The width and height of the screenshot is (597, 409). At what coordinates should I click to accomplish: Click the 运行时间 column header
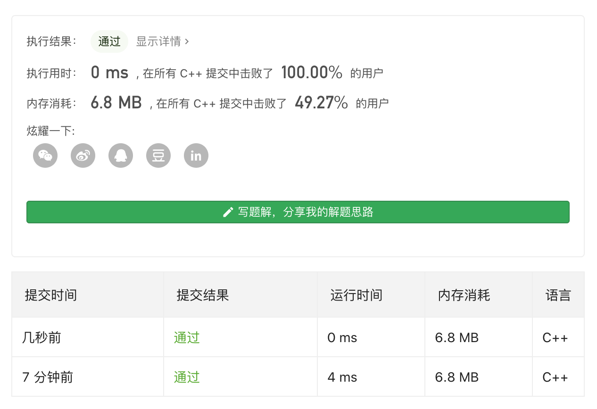pos(356,295)
